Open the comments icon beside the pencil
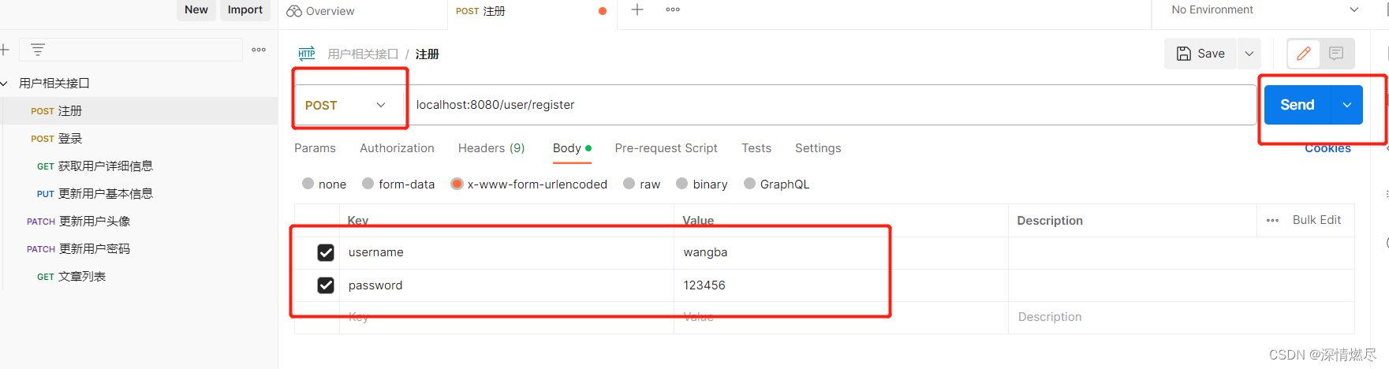Screen dimensions: 1389x369 tap(1336, 54)
